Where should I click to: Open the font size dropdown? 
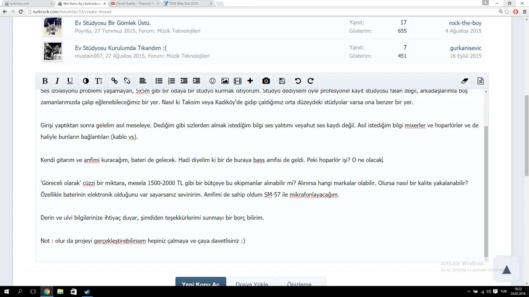pos(98,81)
